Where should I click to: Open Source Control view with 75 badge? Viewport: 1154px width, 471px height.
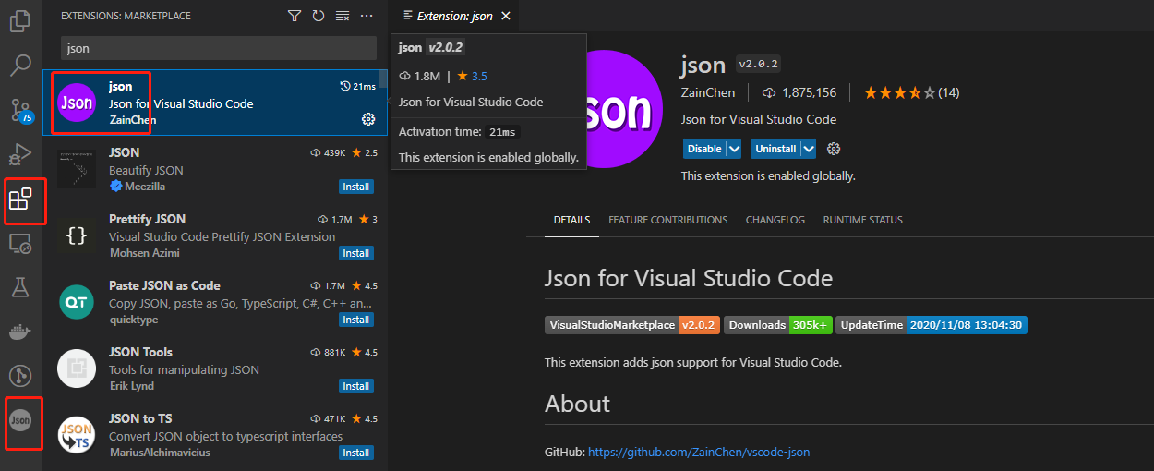pos(20,111)
